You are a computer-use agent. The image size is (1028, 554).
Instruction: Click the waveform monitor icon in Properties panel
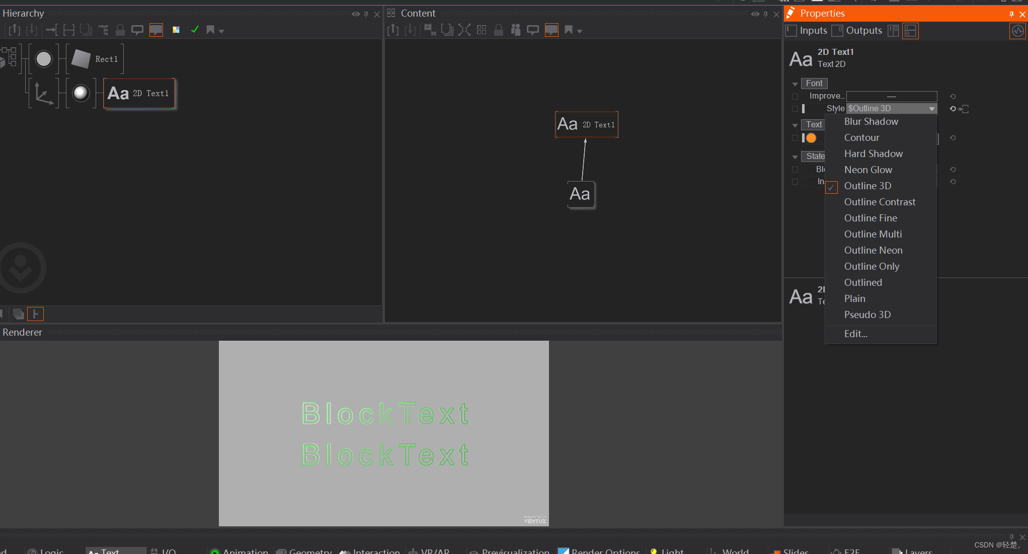pyautogui.click(x=1017, y=31)
